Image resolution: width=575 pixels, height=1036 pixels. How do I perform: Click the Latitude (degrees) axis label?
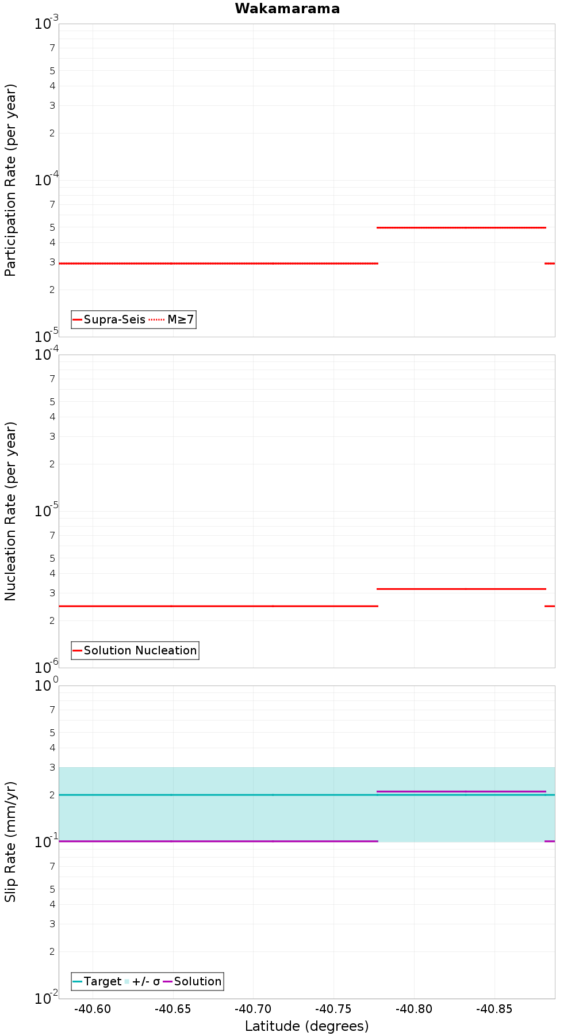point(306,1026)
